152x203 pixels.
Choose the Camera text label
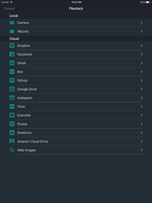(x=23, y=22)
